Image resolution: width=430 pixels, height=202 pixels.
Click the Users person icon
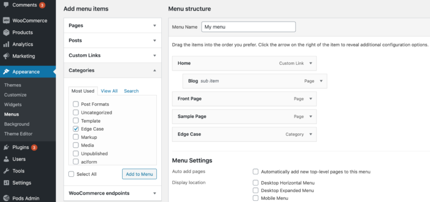pos(6,159)
